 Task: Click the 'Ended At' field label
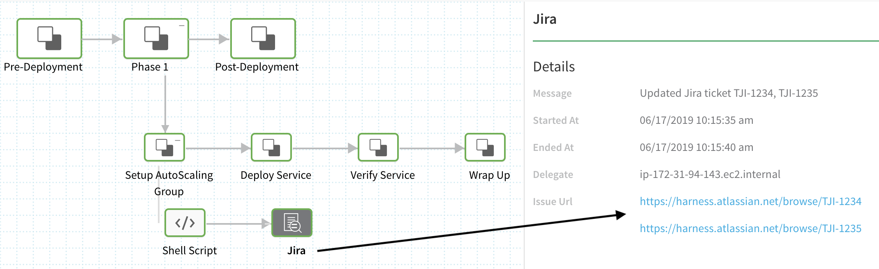pyautogui.click(x=553, y=148)
